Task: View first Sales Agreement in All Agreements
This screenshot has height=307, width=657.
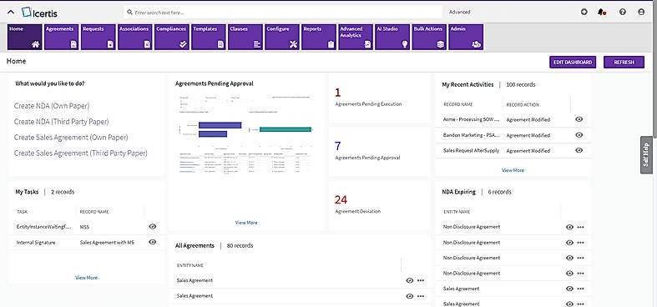Action: point(410,280)
